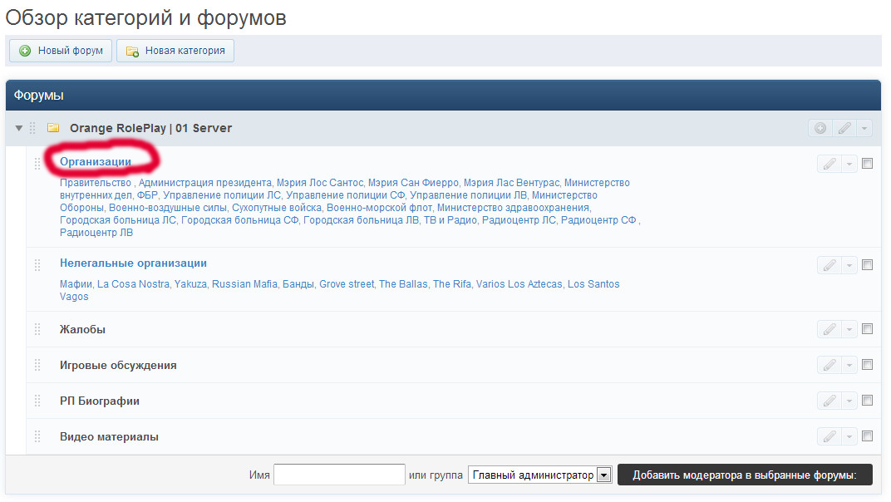Viewport: 891px width, 502px height.
Task: Click drag handle of РП Биографии row
Action: (x=37, y=401)
